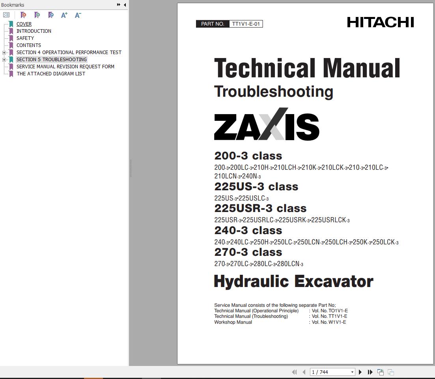The height and width of the screenshot is (379, 435).
Task: Click the add new bookmark icon
Action: (x=37, y=15)
